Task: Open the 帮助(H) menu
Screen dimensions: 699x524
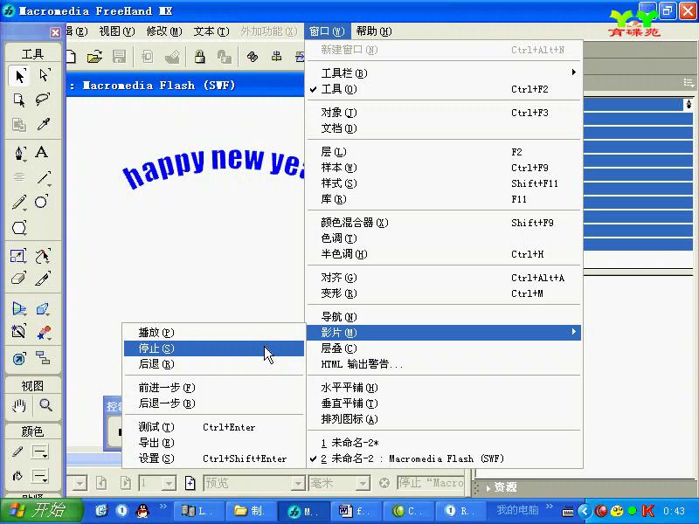Action: coord(374,31)
